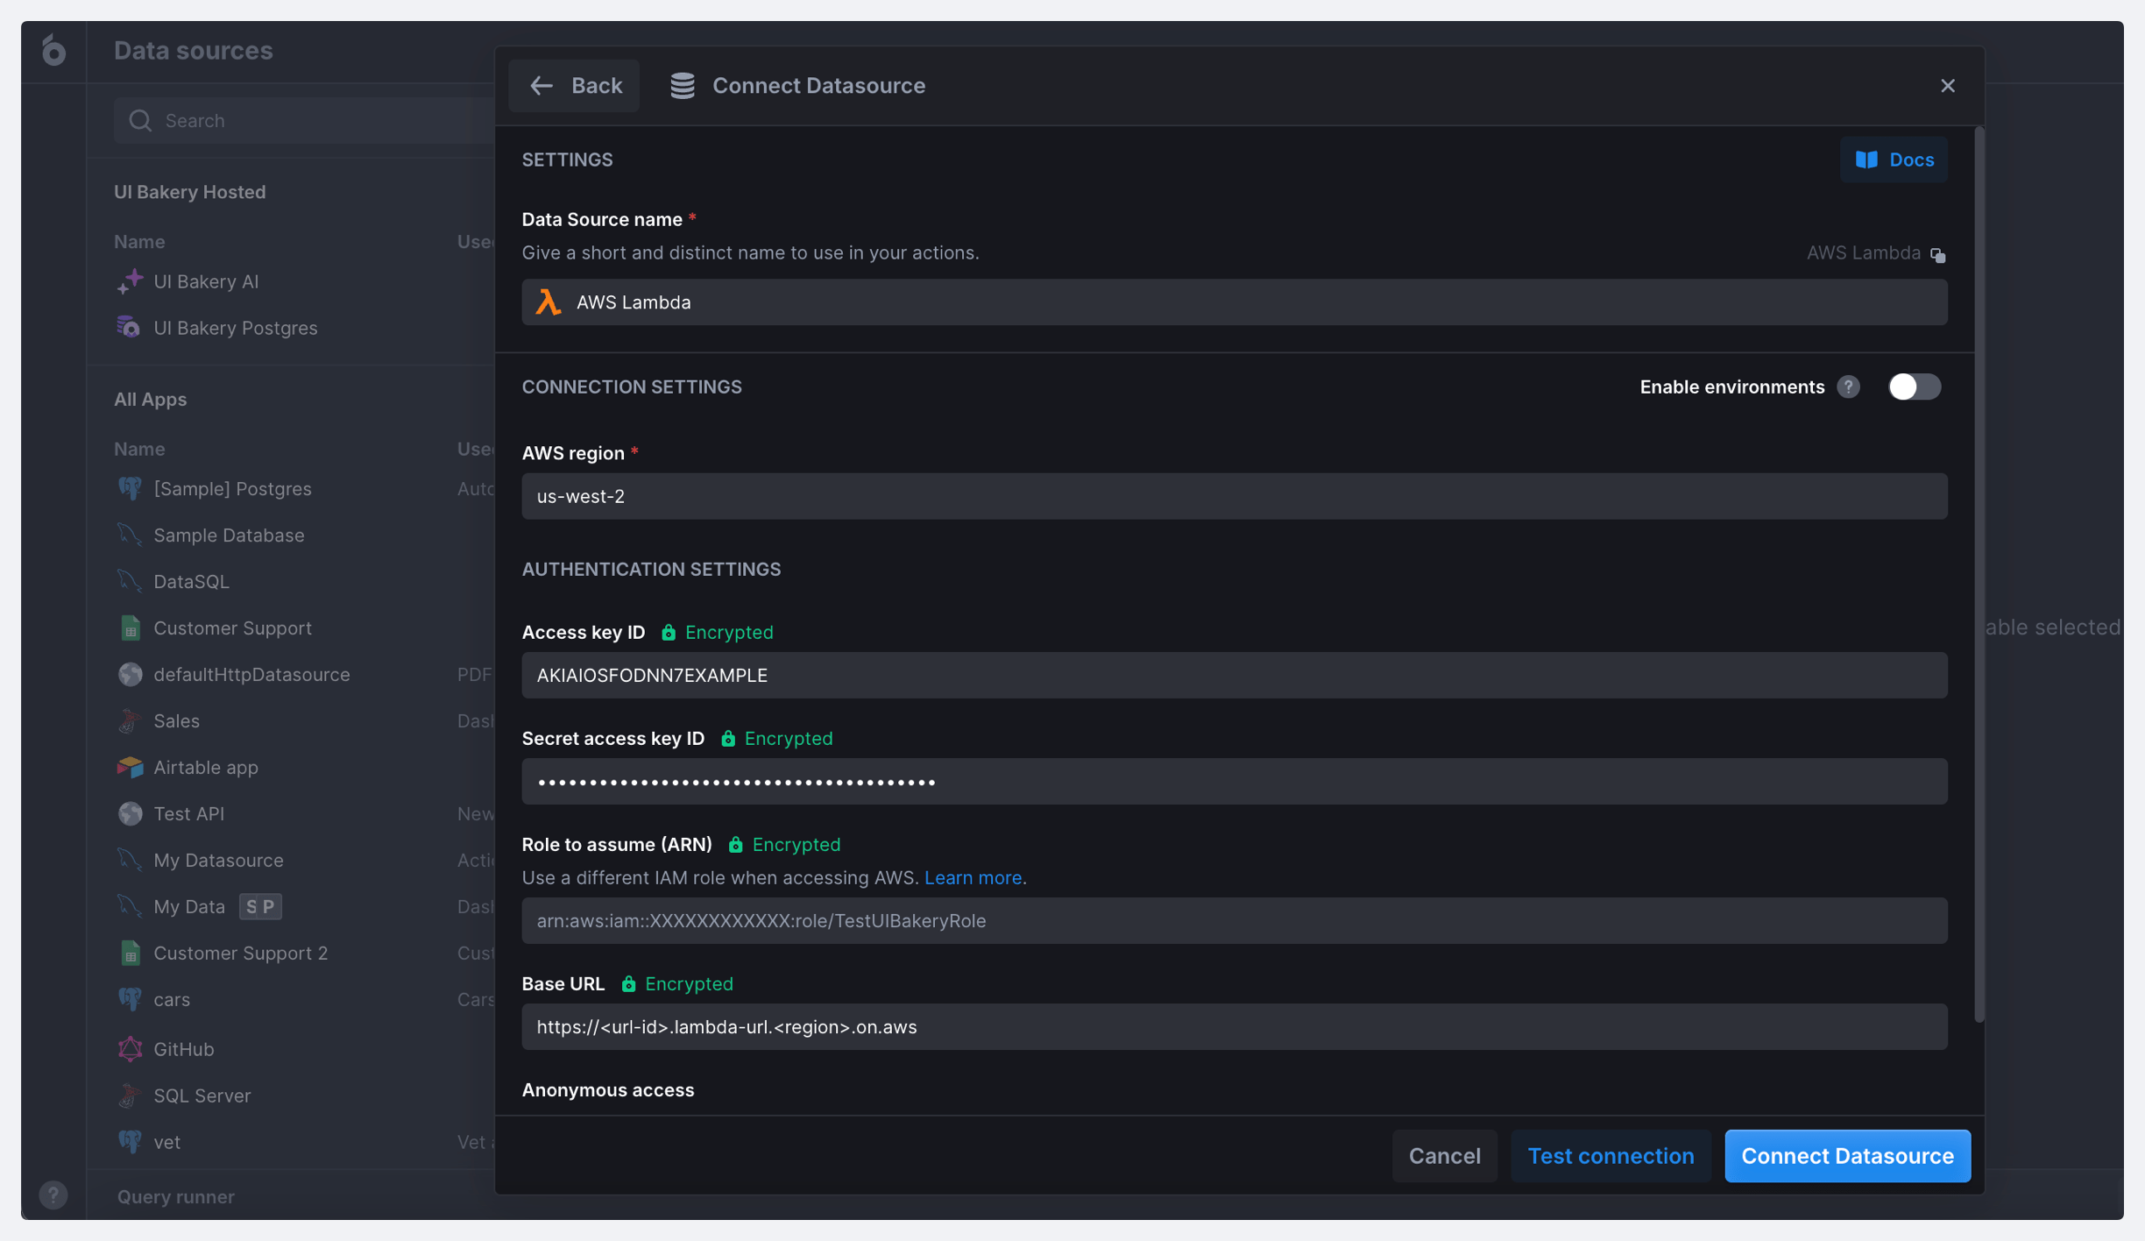The image size is (2145, 1241).
Task: Click the vet Postgres elephant icon
Action: point(130,1142)
